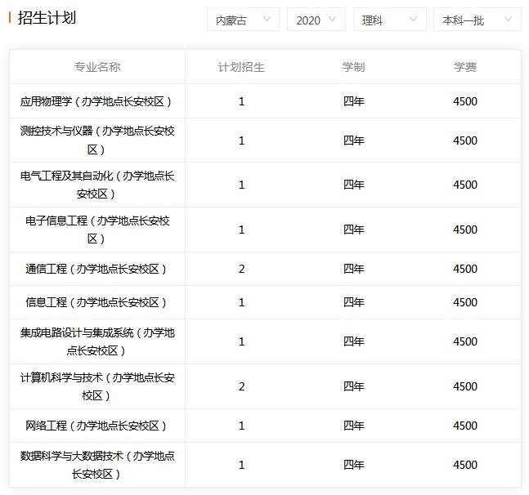Screen dimensions: 529x495
Task: Click tuition 4500 in 应用物理学 row
Action: point(465,101)
